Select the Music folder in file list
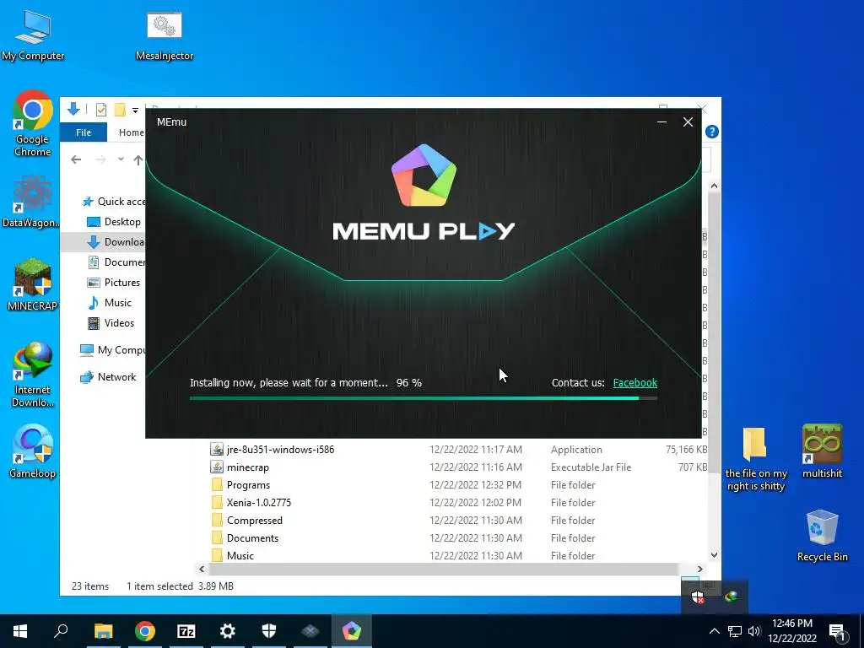 tap(457, 555)
